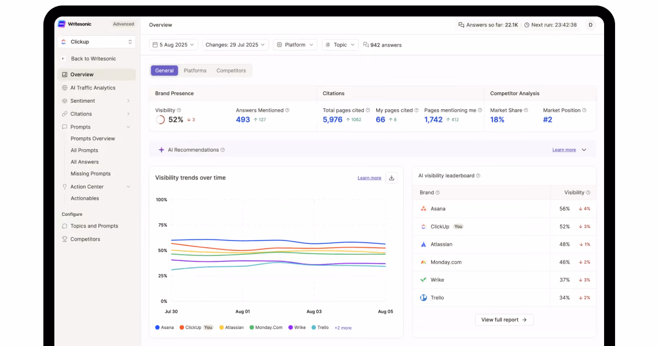Open Actionables sub-item
The width and height of the screenshot is (659, 346).
[x=85, y=198]
